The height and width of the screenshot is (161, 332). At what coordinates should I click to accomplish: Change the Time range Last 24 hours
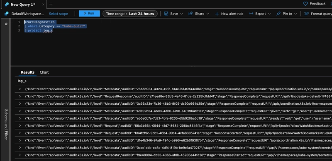[130, 14]
